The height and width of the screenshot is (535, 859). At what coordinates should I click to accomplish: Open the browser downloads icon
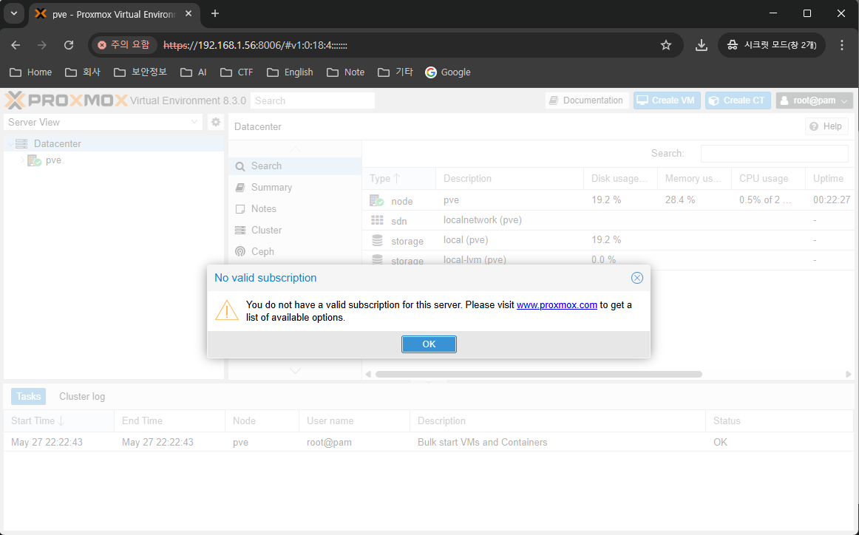(x=702, y=45)
